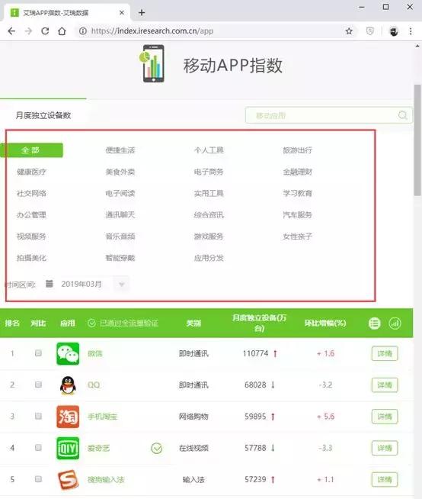Switch to list view icon in table header
The width and height of the screenshot is (422, 499).
point(374,324)
